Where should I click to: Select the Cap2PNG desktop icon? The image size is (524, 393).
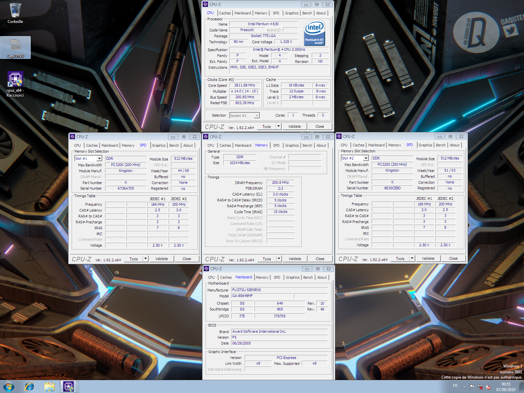(15, 47)
